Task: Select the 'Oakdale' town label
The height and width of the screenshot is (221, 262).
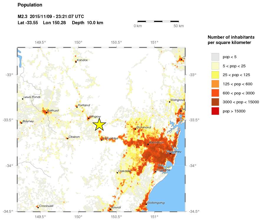Action: point(125,171)
